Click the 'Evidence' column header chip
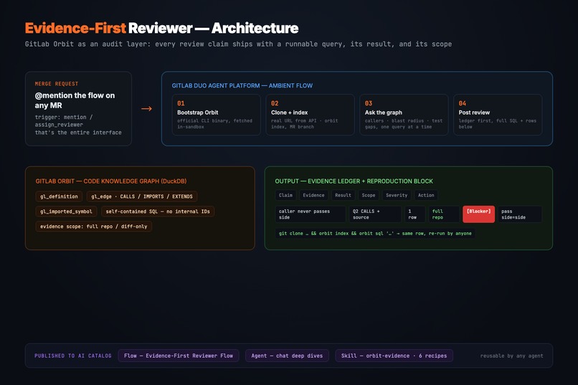This screenshot has height=385, width=578. 313,195
